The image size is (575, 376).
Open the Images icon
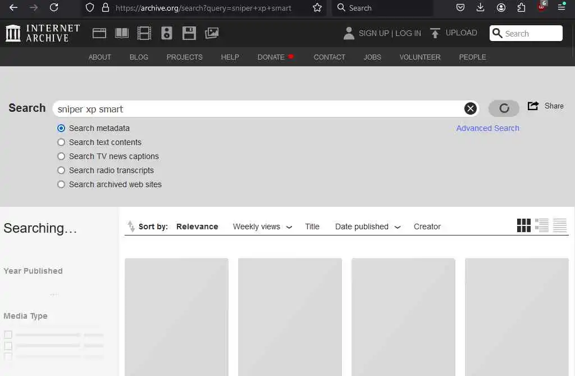(212, 33)
